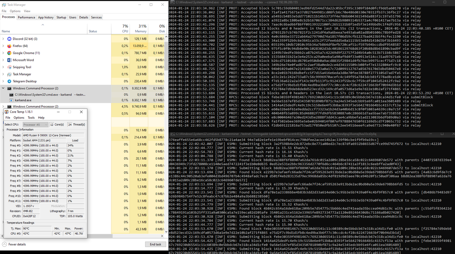Image resolution: width=455 pixels, height=254 pixels.
Task: Click the Fewer details link
Action: pos(16,245)
